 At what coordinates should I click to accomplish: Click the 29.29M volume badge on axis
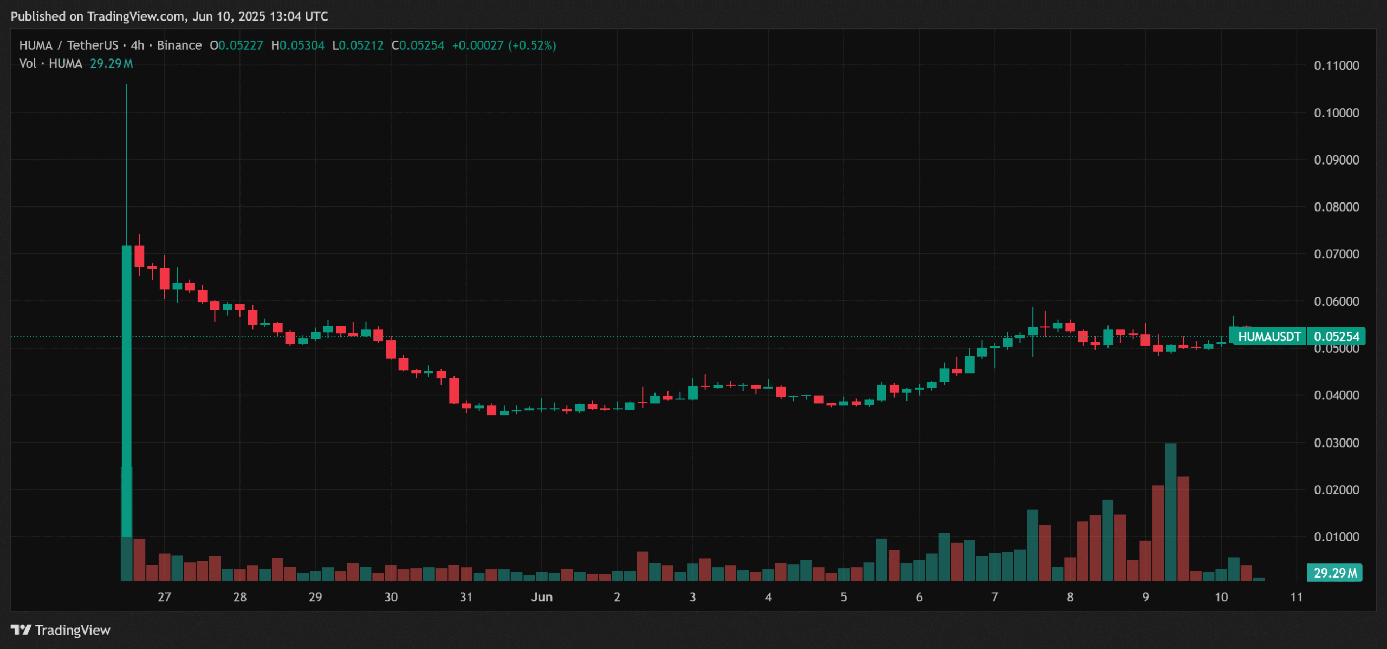coord(1334,573)
